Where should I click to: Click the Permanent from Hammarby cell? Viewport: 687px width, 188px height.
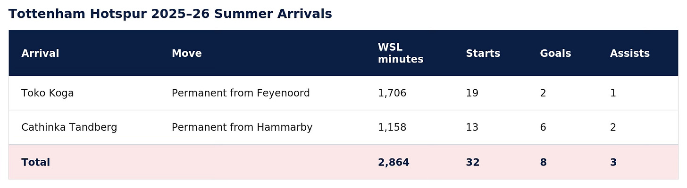pyautogui.click(x=242, y=127)
